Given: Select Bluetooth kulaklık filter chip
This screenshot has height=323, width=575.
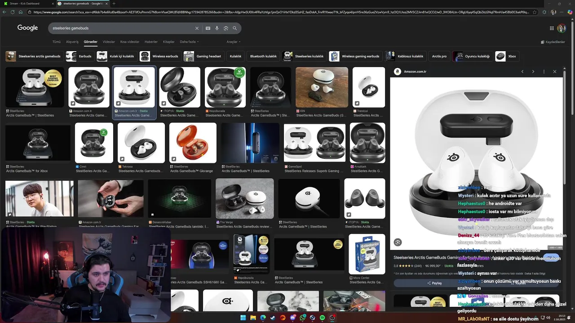Looking at the screenshot, I should (x=263, y=56).
